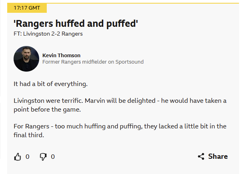Click the share arrow icon

[x=201, y=156]
